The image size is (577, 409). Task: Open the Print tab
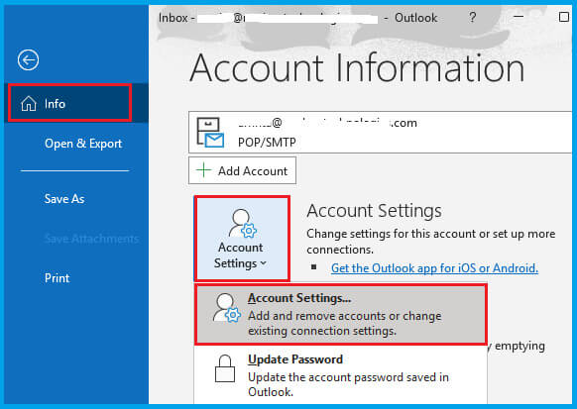(x=57, y=278)
